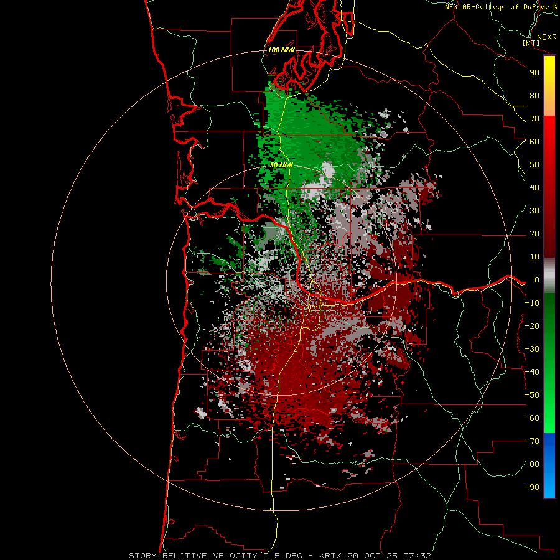
Task: Click the 60 value on the velocity scale
Action: (534, 142)
